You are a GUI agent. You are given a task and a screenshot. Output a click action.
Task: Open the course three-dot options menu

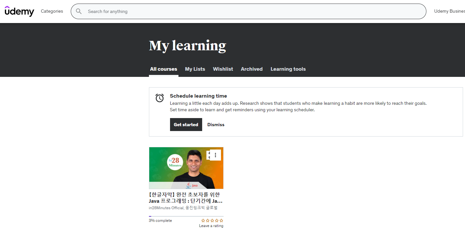tap(215, 155)
